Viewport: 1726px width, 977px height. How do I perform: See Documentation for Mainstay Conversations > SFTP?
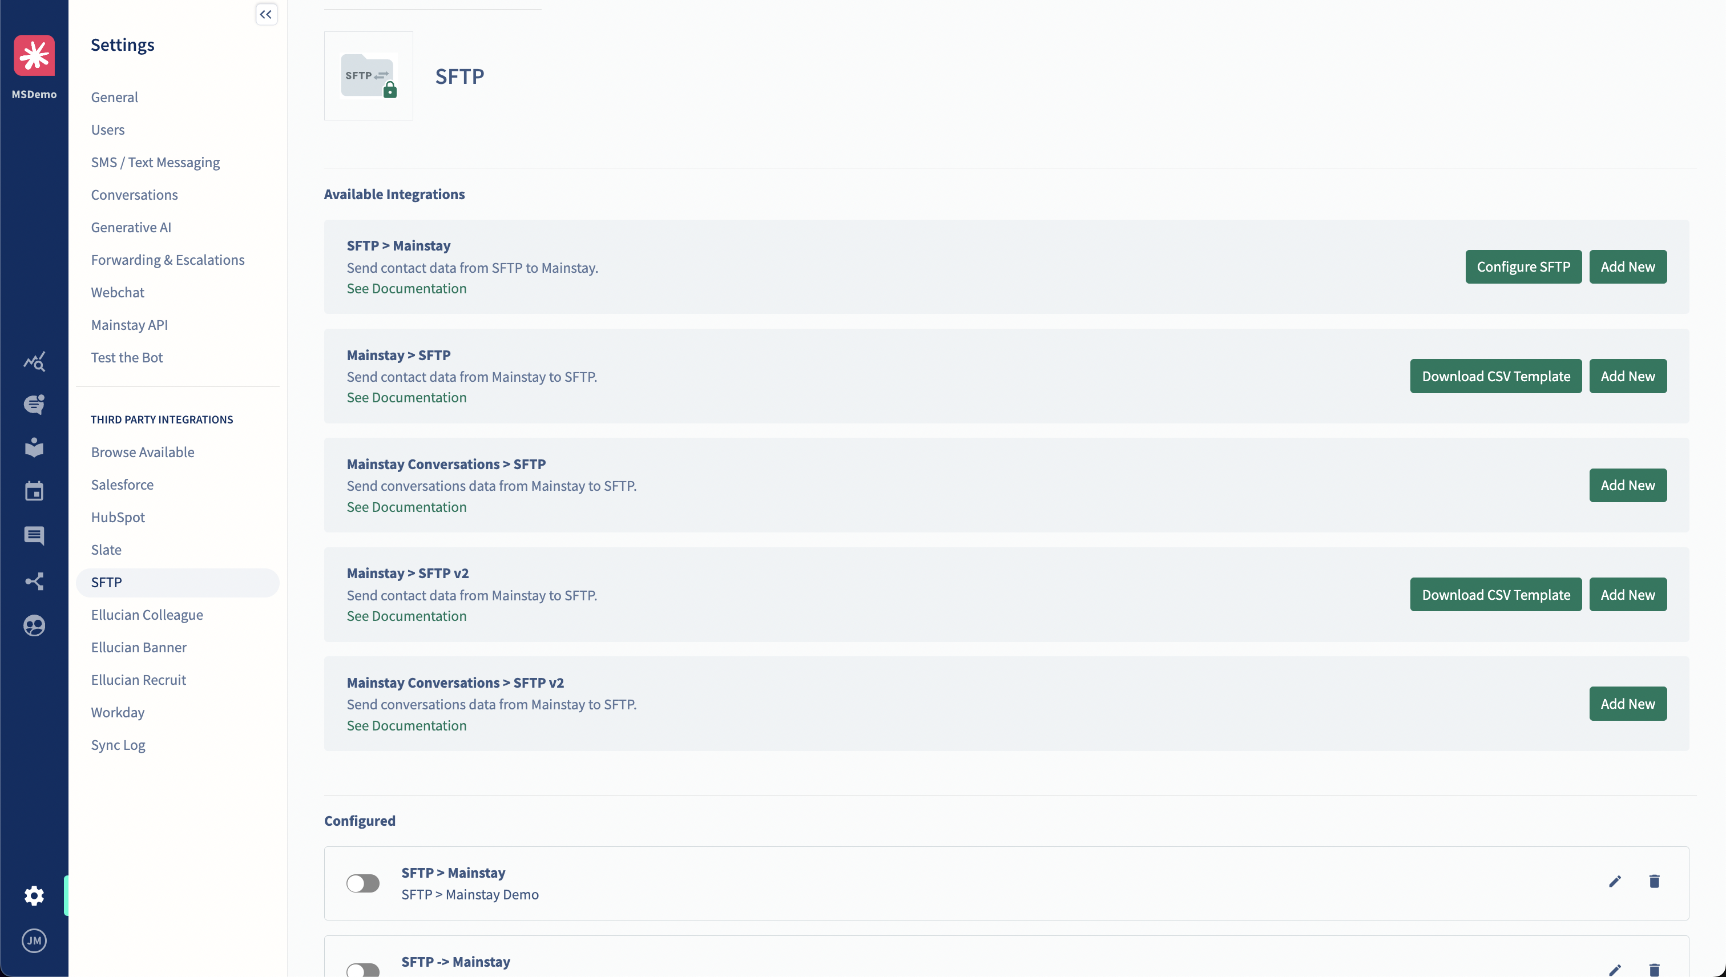tap(406, 507)
